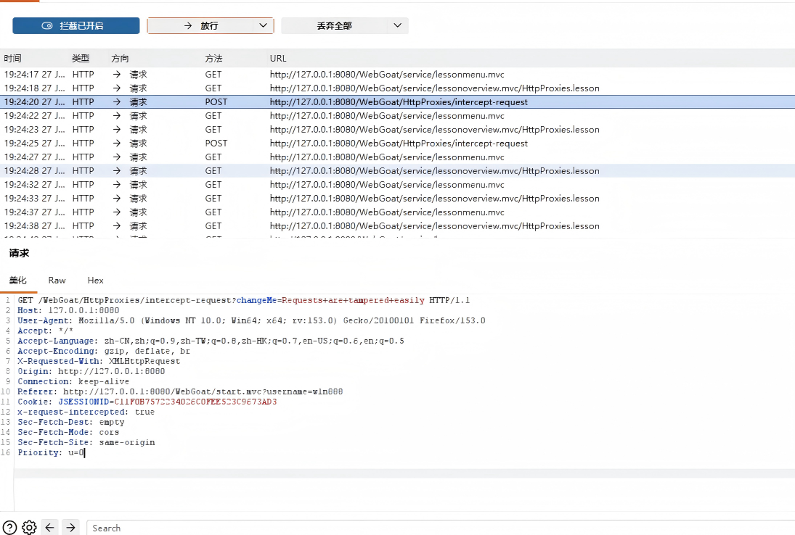Sort by the type column header

coord(81,59)
